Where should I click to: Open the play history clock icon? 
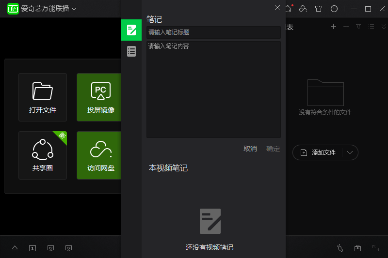[334, 9]
